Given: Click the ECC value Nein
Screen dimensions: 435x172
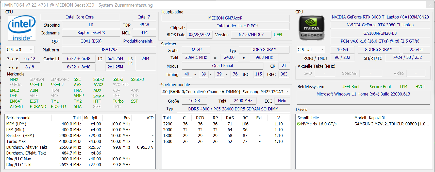Looking at the screenshot, I should (x=282, y=101).
